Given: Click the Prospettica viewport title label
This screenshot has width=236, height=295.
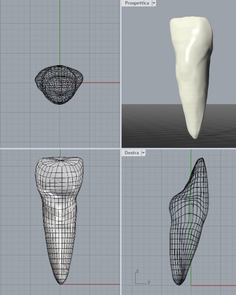Looking at the screenshot, I should tap(137, 3).
